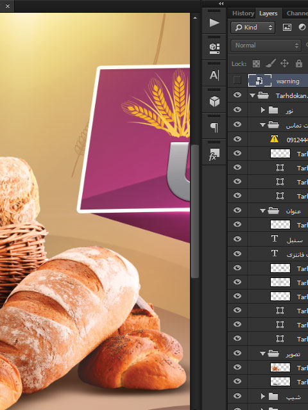The height and width of the screenshot is (410, 308).
Task: Hide the سنبل text layer
Action: click(x=237, y=239)
